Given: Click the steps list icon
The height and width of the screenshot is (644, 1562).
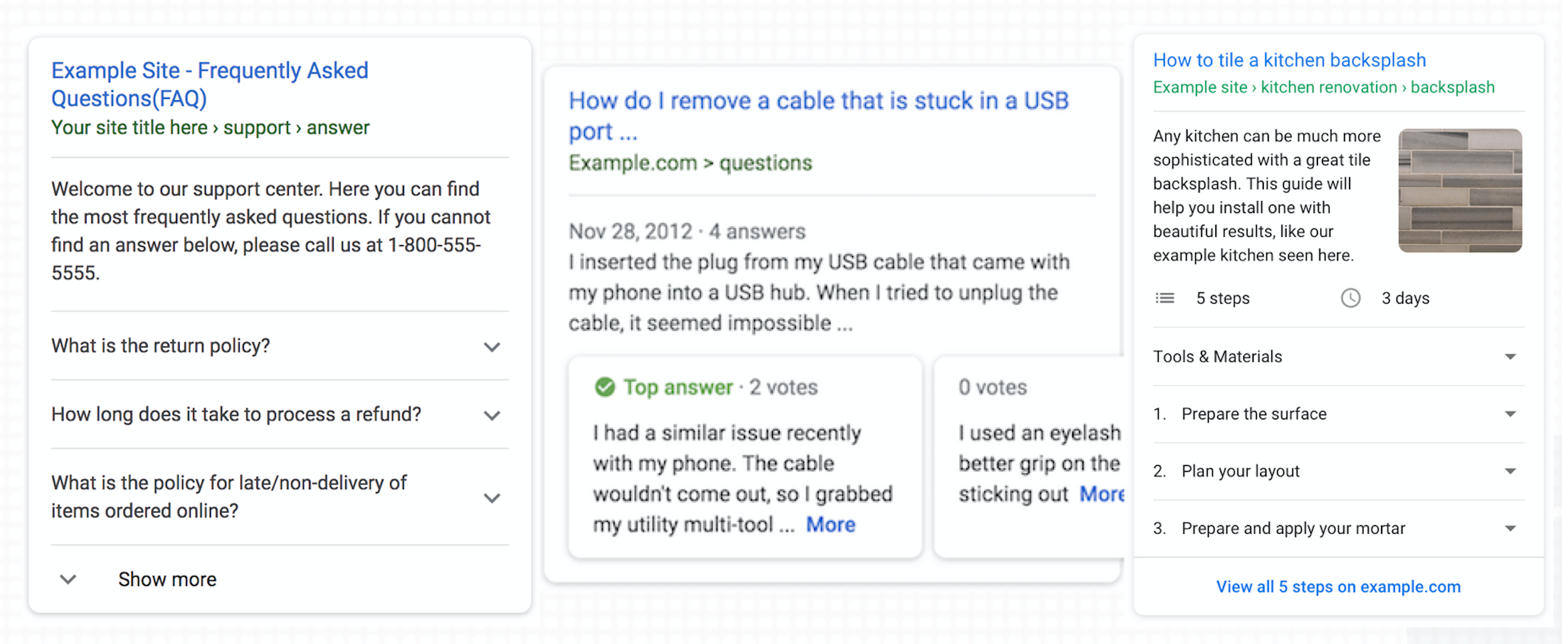Looking at the screenshot, I should pos(1164,298).
